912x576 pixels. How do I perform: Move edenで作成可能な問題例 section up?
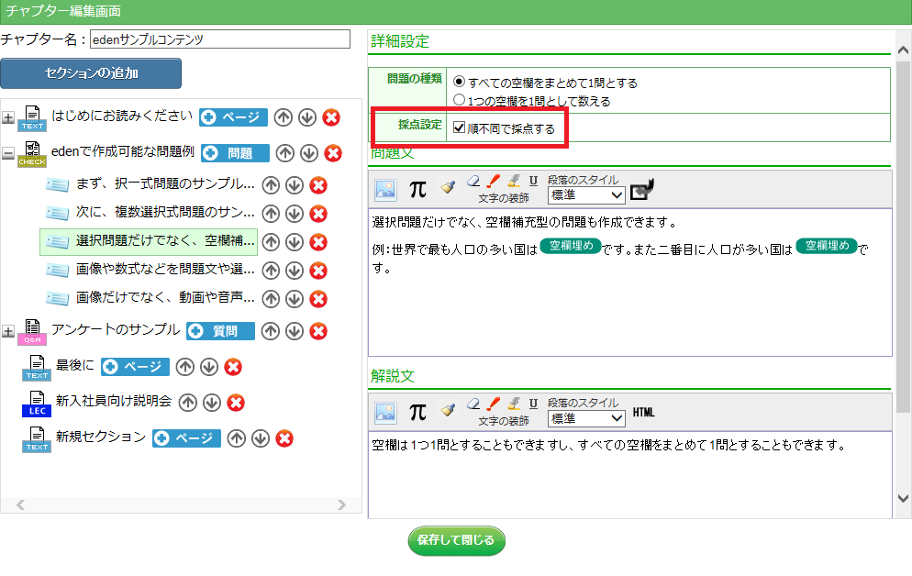(x=285, y=153)
